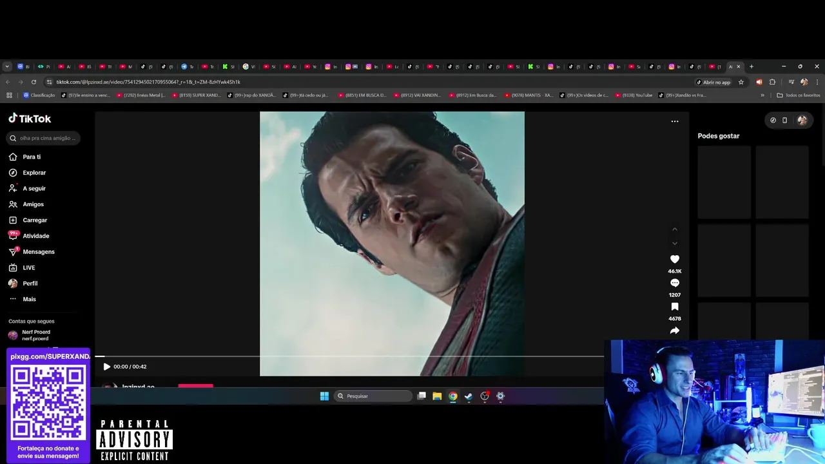This screenshot has width=825, height=464.
Task: Open the apps grid icon in bookmarks bar
Action: click(9, 95)
